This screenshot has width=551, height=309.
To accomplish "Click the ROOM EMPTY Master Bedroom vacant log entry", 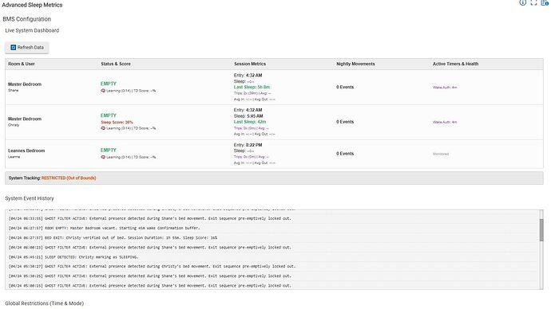I will (x=104, y=228).
